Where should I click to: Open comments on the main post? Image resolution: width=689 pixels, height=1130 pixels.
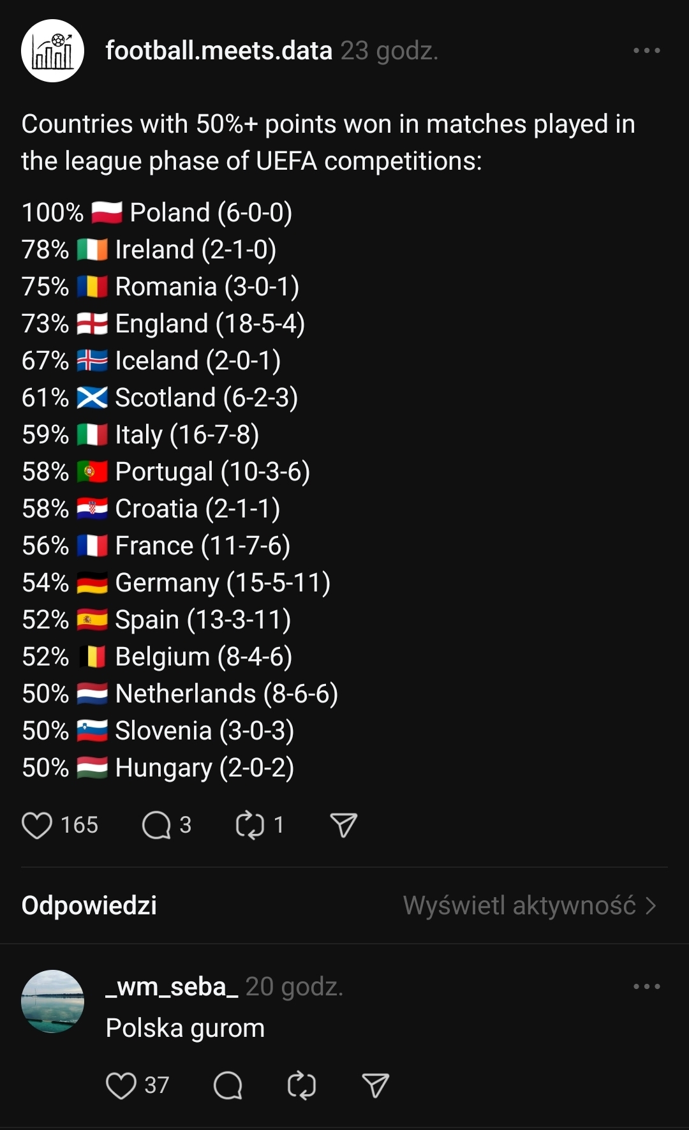(x=156, y=825)
